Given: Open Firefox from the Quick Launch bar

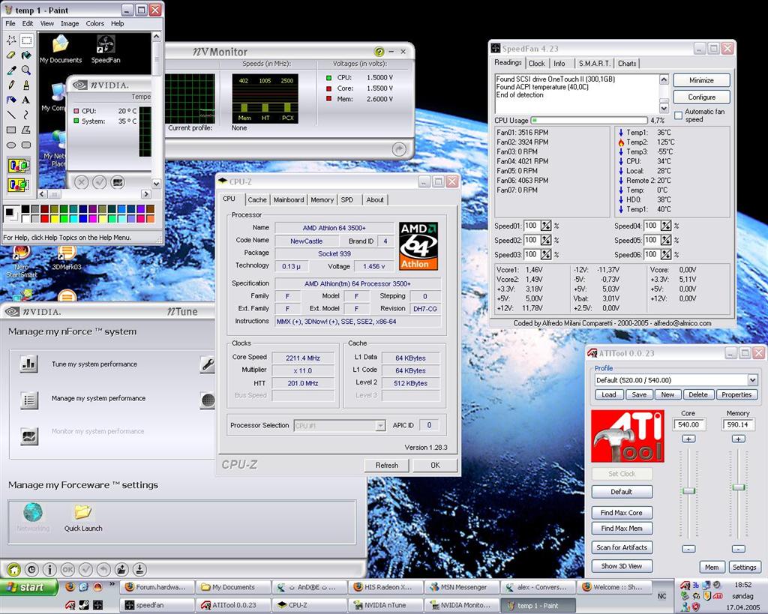Looking at the screenshot, I should [70, 586].
